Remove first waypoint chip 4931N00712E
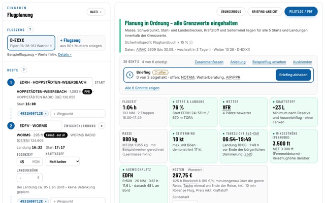 tap(46, 114)
